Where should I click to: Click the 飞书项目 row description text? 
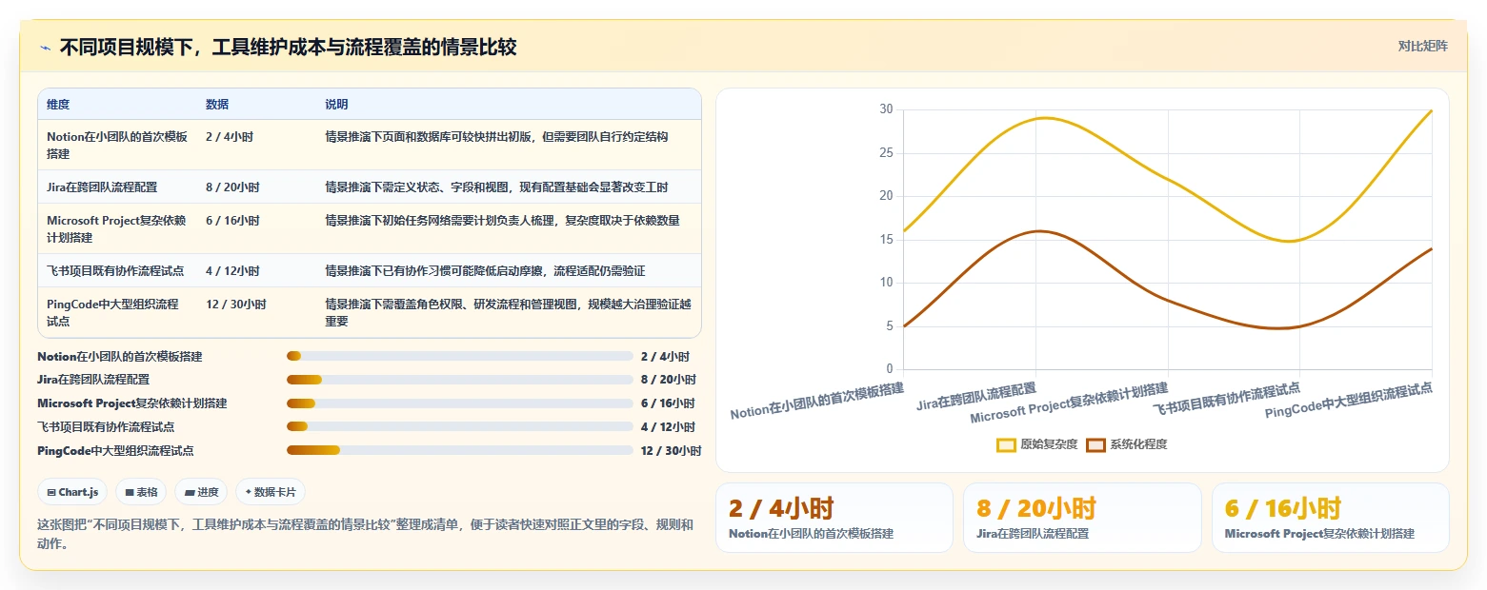click(x=485, y=271)
